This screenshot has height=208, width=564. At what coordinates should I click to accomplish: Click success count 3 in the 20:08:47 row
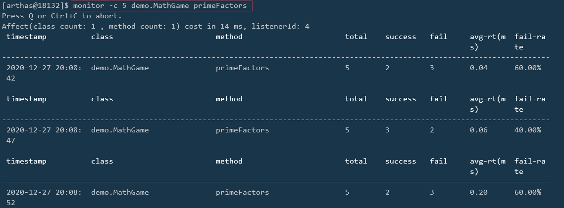388,130
